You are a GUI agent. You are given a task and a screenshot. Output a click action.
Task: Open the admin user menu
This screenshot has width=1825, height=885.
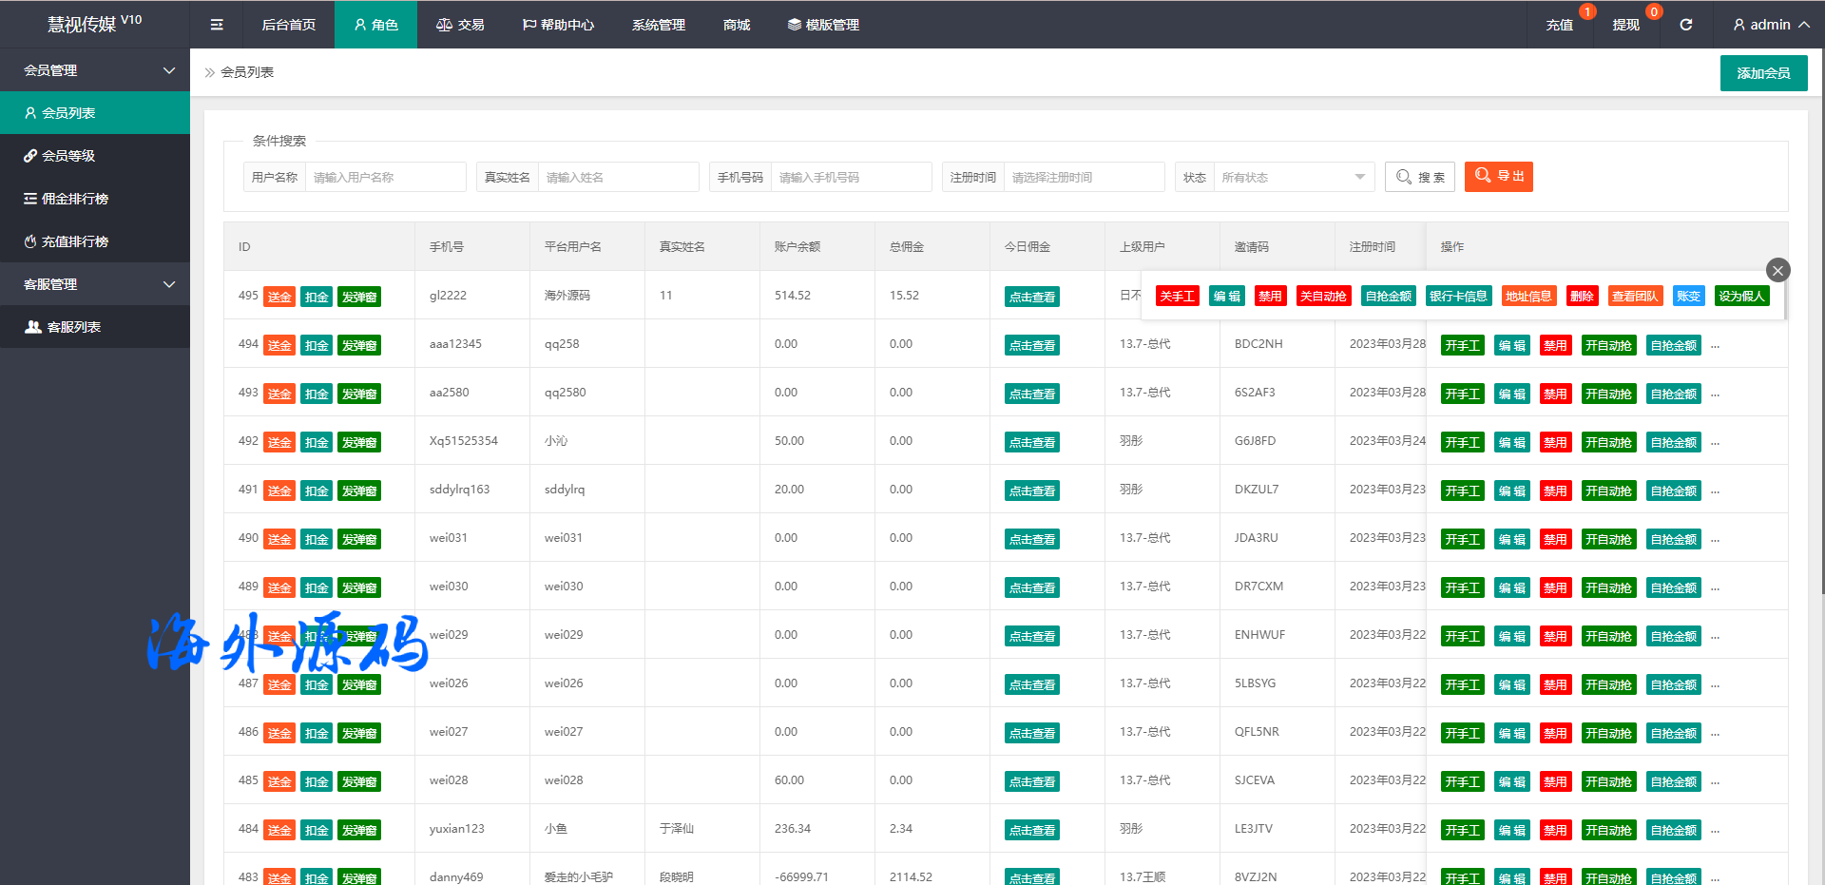click(1770, 25)
